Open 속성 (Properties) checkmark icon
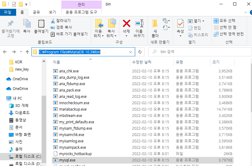This screenshot has width=252, height=166. point(180,24)
